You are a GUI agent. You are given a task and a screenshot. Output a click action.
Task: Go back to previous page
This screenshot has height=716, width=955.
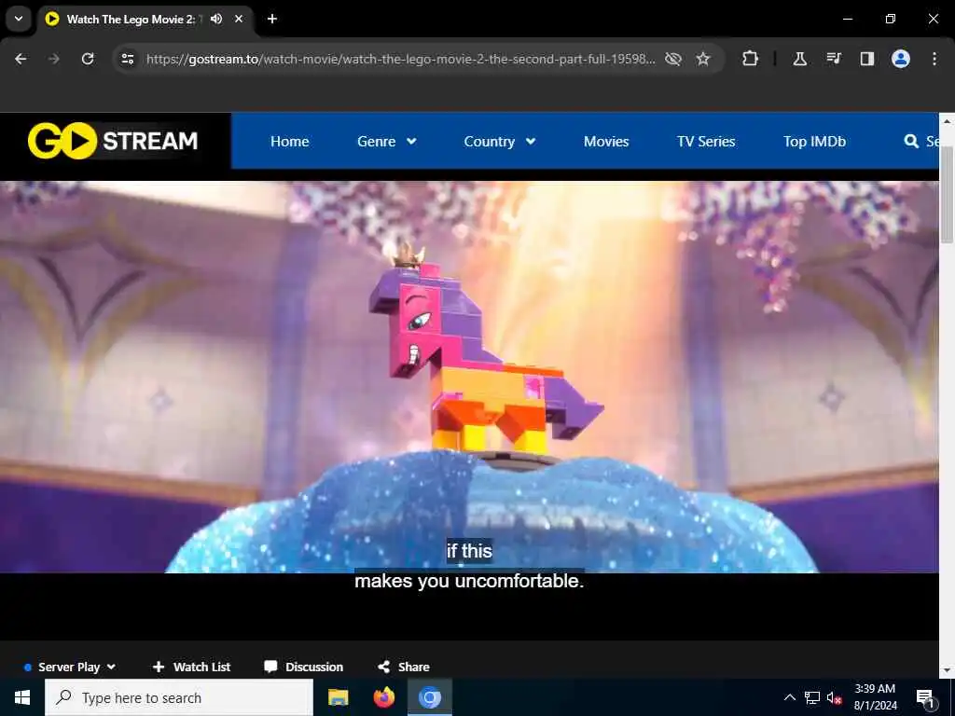tap(21, 59)
